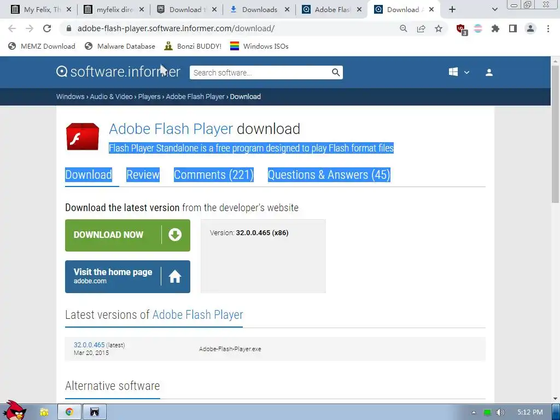Open MEMZ Download bookmark
The height and width of the screenshot is (420, 560).
pos(42,46)
